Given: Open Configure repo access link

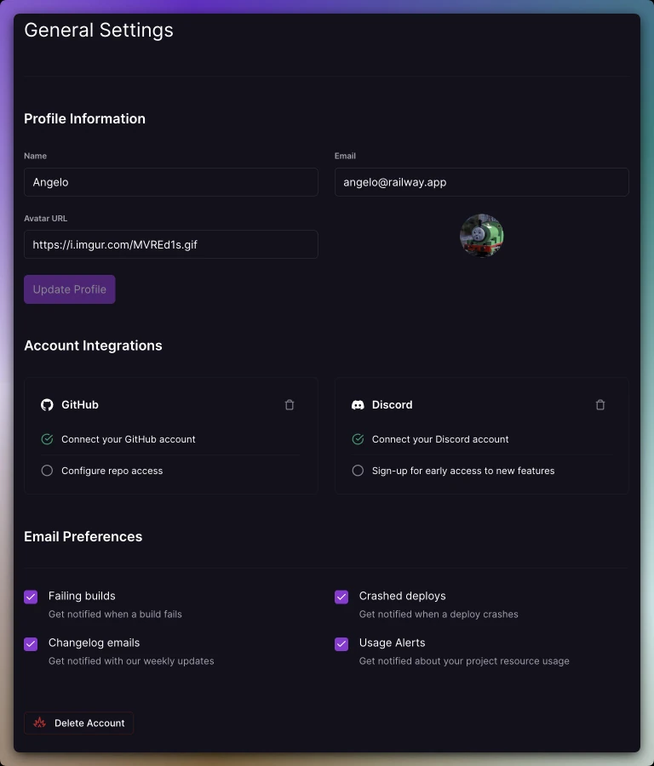Looking at the screenshot, I should tap(112, 471).
